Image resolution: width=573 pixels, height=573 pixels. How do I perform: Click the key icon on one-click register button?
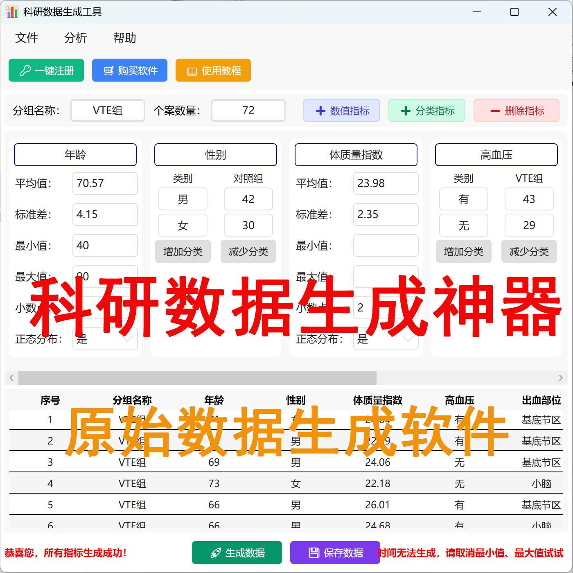coord(25,71)
